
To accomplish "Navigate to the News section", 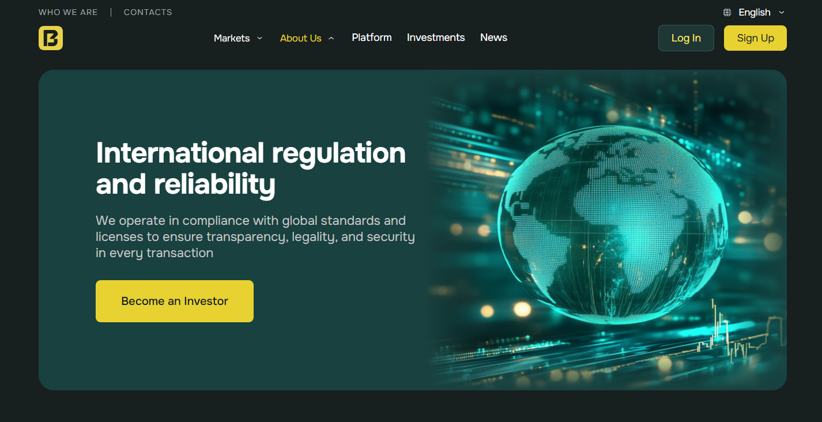I will pos(493,37).
